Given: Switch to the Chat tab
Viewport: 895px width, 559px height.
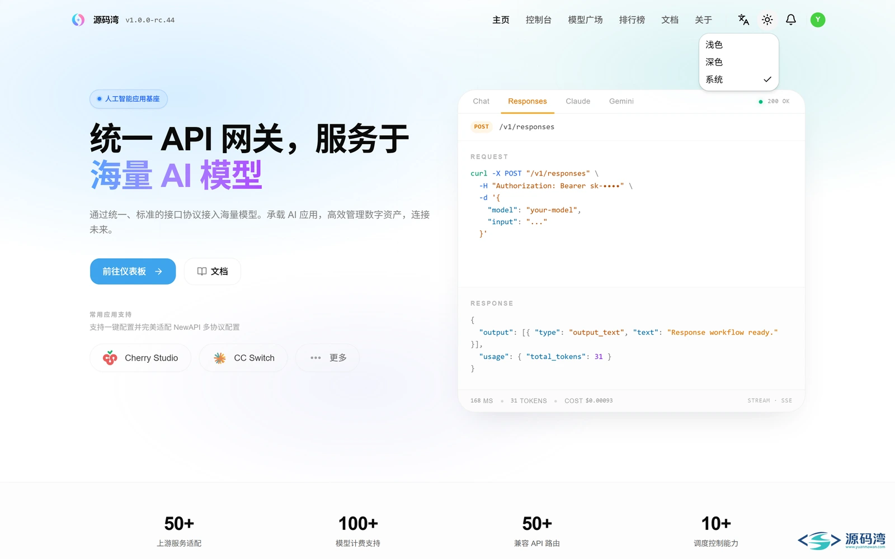Looking at the screenshot, I should click(x=481, y=101).
